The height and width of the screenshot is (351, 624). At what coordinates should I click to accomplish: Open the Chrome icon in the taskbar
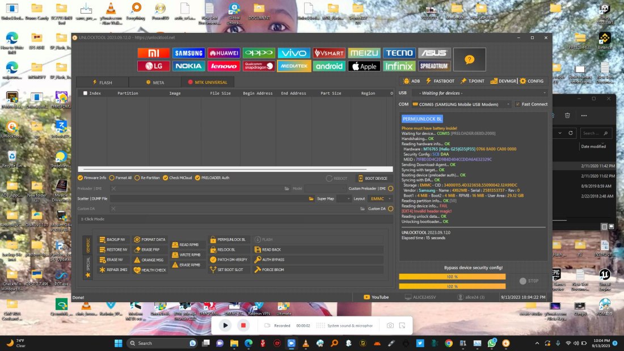pos(449,343)
